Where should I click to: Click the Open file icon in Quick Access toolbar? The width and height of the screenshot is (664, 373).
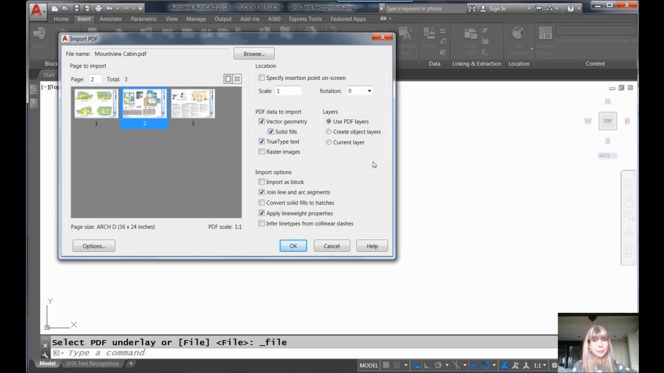click(65, 8)
